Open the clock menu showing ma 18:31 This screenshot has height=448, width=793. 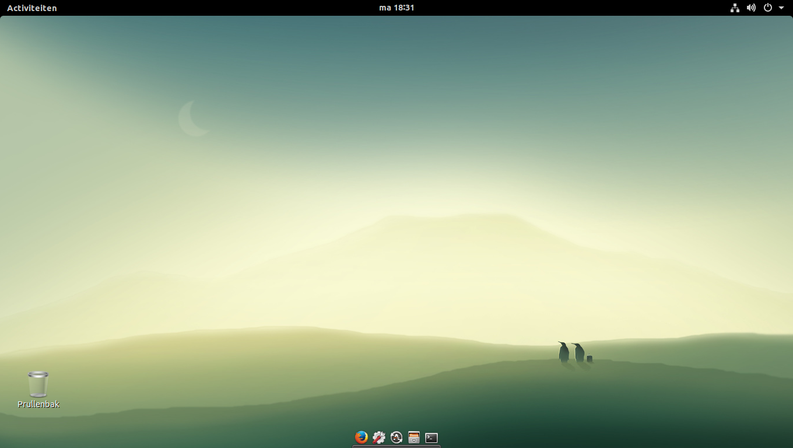(x=396, y=8)
